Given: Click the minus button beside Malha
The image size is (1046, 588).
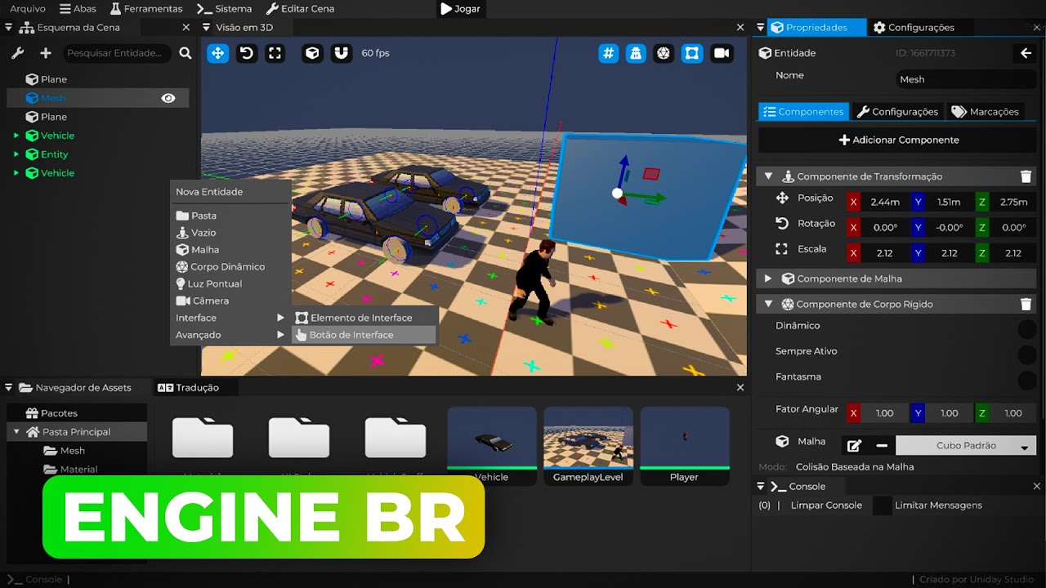Looking at the screenshot, I should click(x=881, y=446).
